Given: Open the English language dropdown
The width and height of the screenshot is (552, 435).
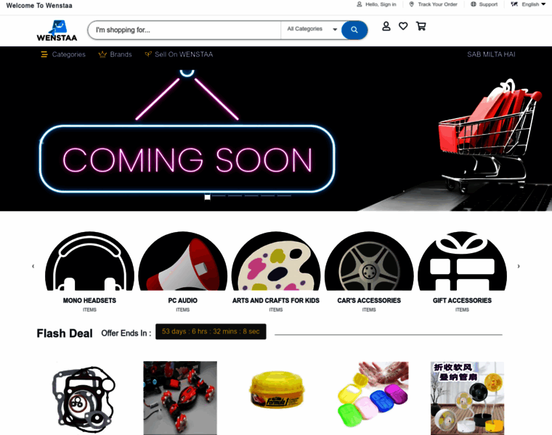Looking at the screenshot, I should coord(533,4).
